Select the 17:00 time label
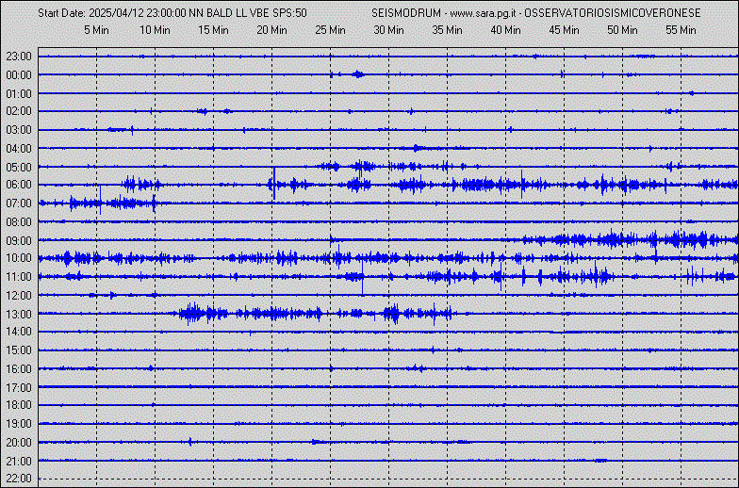The height and width of the screenshot is (488, 739). pyautogui.click(x=19, y=388)
